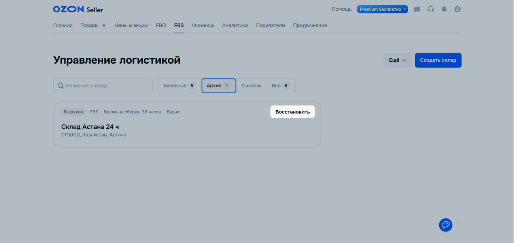
Task: Select the Архив filter tab
Action: [219, 86]
